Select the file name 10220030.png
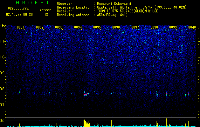The height and width of the screenshot is (127, 200). 18,8
